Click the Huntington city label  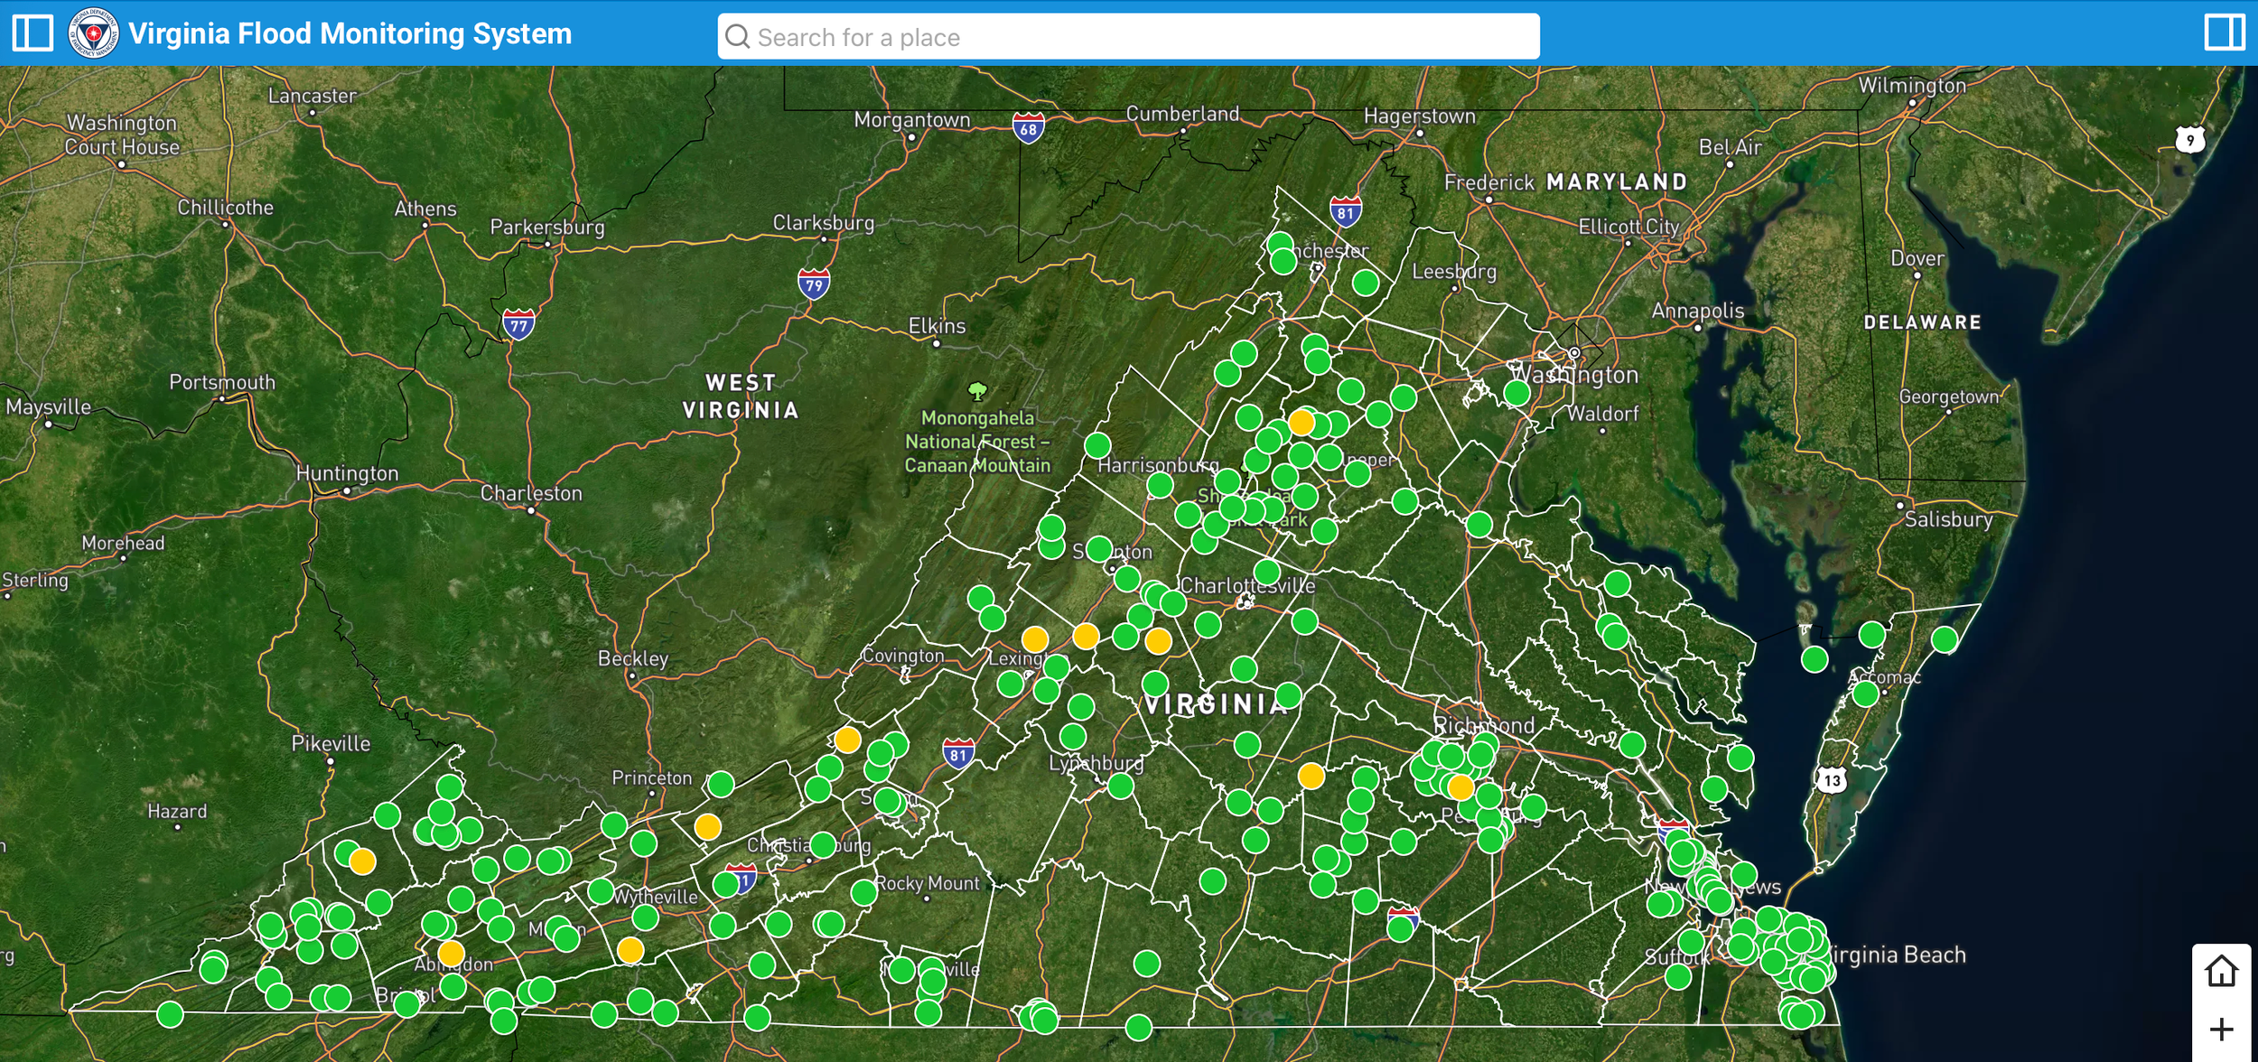click(x=347, y=473)
